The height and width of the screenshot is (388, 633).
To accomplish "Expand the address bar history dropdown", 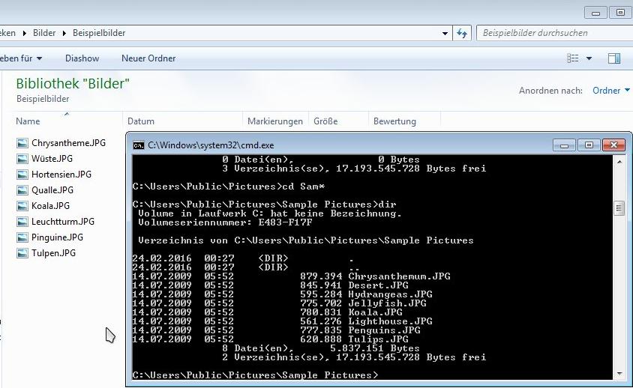I will click(x=445, y=33).
